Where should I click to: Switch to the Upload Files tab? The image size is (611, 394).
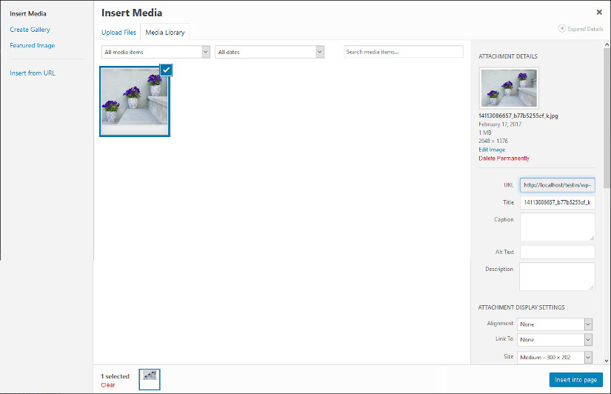tap(118, 33)
